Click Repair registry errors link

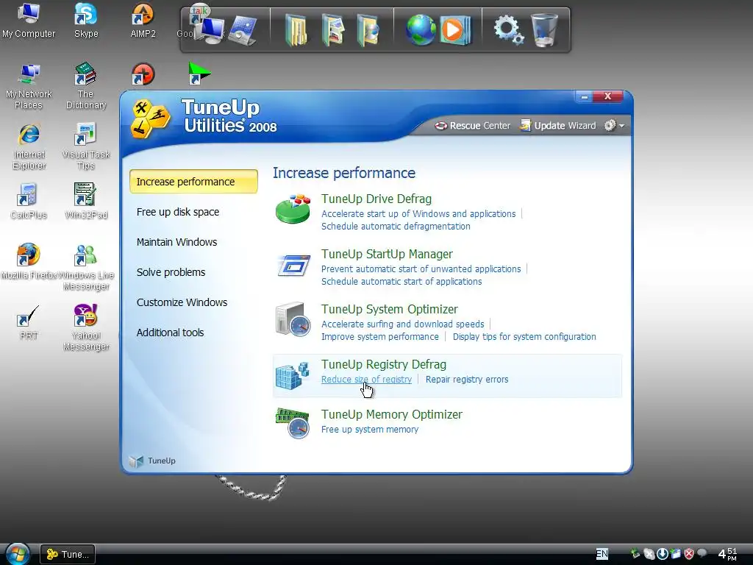point(467,380)
